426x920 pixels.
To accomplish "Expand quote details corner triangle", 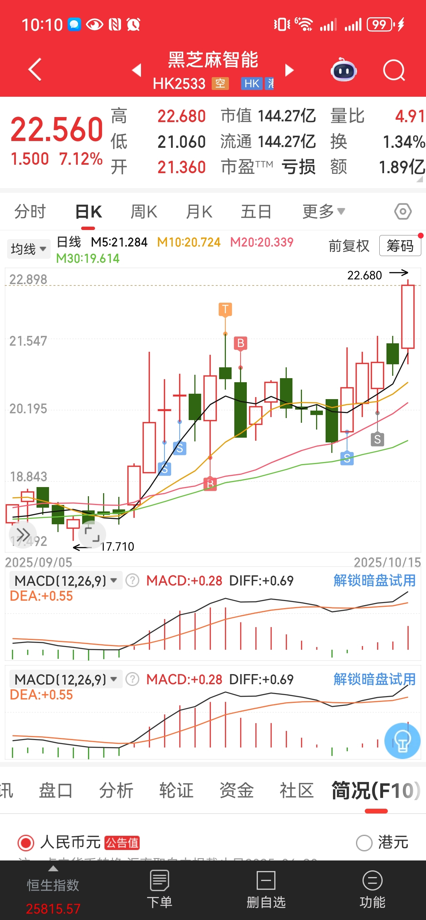I will [420, 179].
